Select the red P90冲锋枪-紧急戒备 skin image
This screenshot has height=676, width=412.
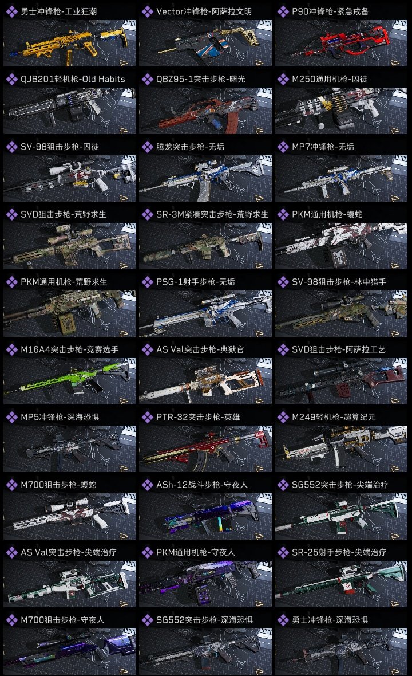coord(341,43)
